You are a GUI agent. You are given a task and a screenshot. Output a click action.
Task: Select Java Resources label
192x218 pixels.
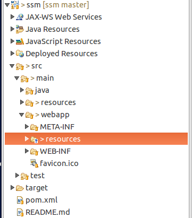click(53, 29)
